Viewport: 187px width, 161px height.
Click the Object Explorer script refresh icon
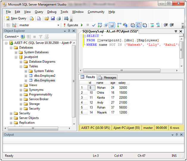[x=46, y=37]
